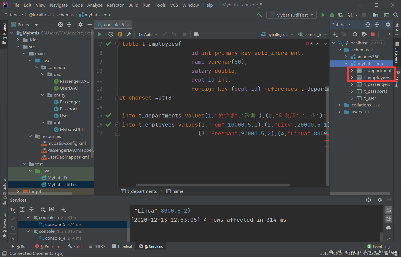The image size is (401, 257).
Task: Click the 6 errors indicator in editor
Action: click(309, 44)
